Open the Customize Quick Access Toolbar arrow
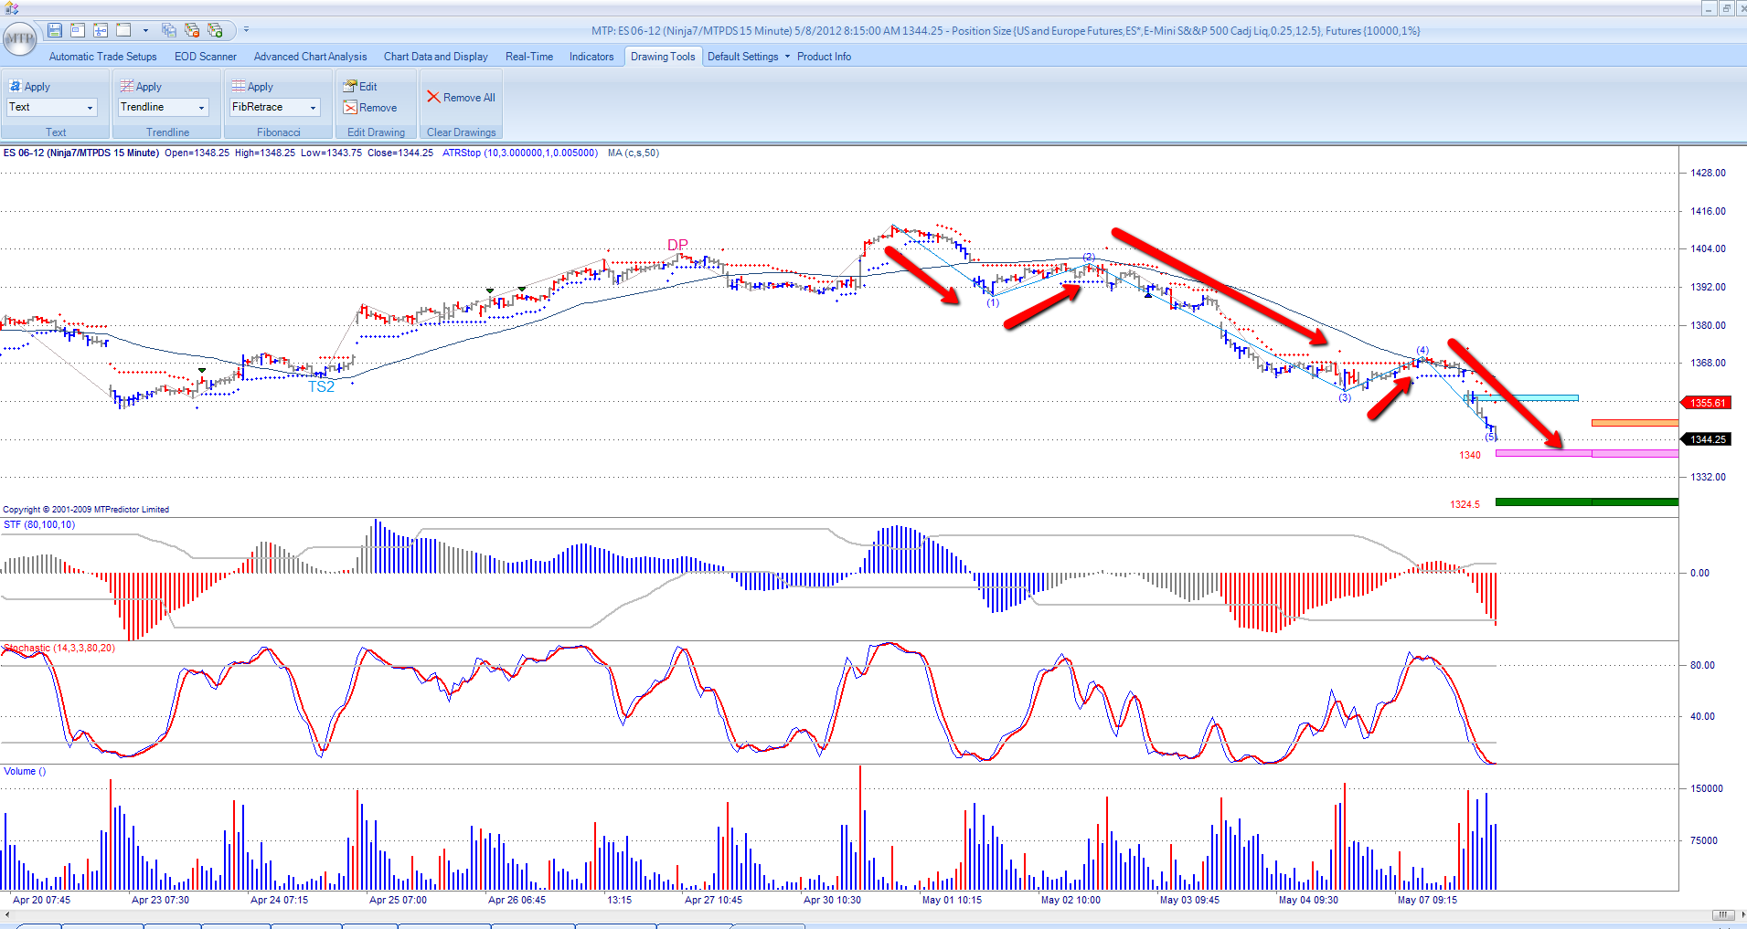The height and width of the screenshot is (929, 1747). coord(246,30)
